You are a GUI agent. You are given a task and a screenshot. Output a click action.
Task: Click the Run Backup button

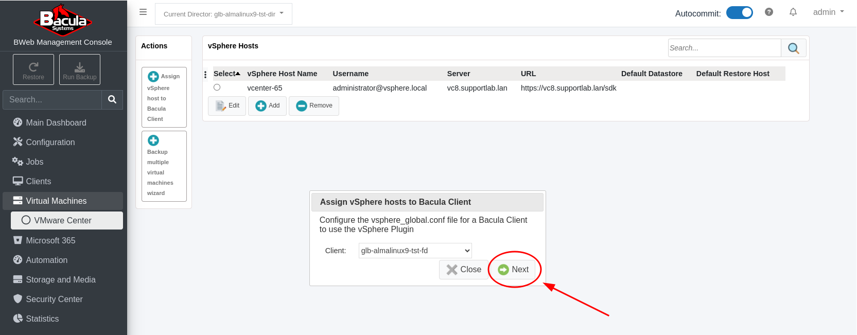tap(80, 69)
